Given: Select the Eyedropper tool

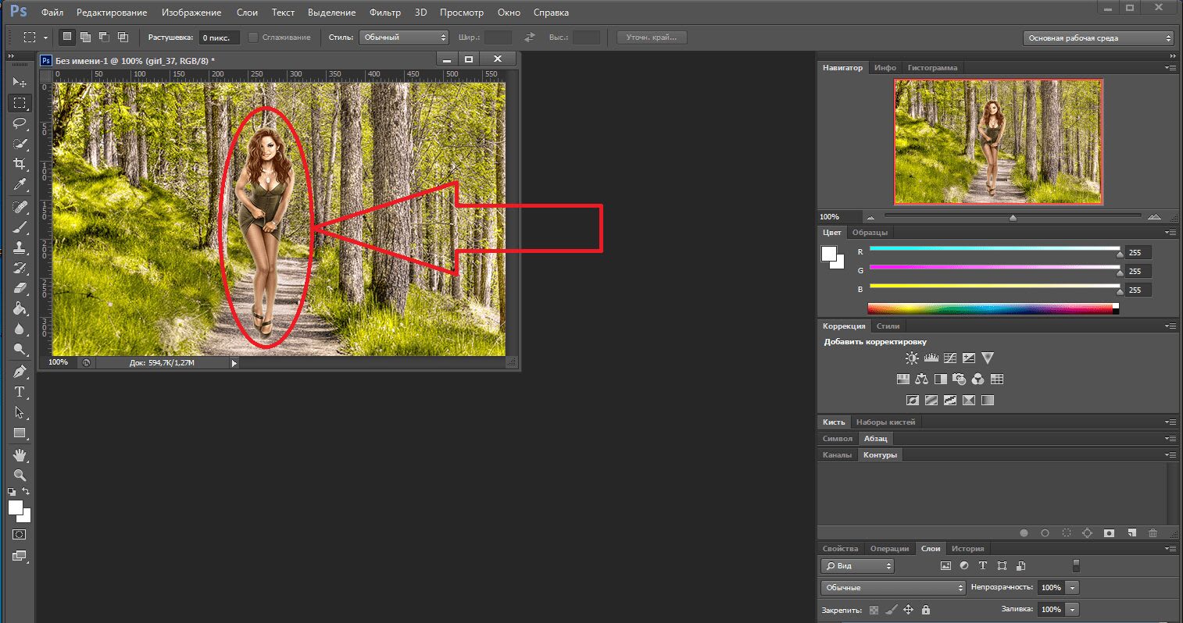Looking at the screenshot, I should click(x=20, y=184).
